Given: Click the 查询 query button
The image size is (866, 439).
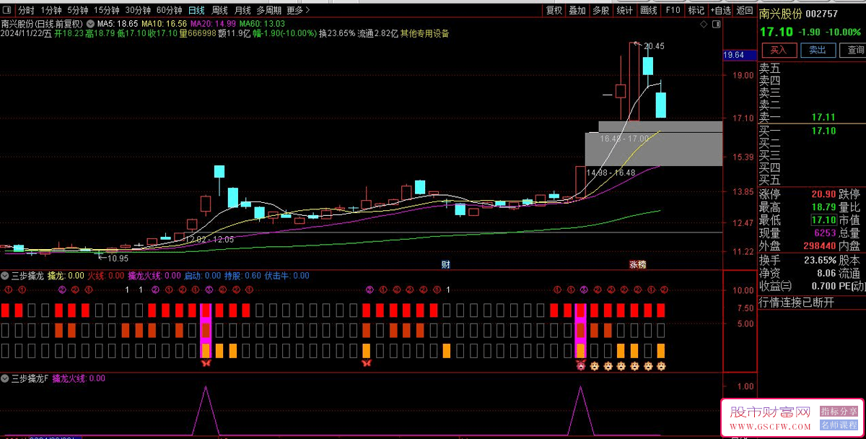Looking at the screenshot, I should coord(855,50).
